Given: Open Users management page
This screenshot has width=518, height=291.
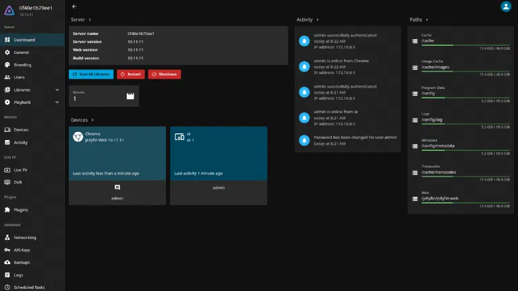Looking at the screenshot, I should [32, 77].
